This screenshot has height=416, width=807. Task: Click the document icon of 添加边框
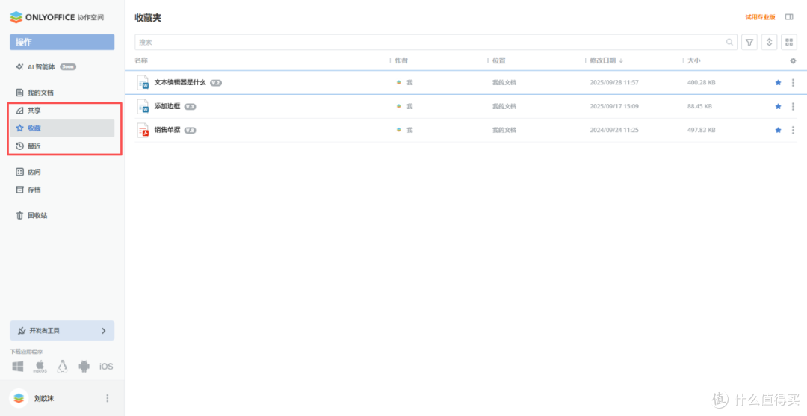click(x=143, y=106)
